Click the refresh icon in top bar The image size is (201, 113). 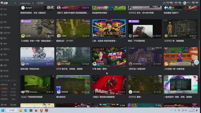click(15, 3)
